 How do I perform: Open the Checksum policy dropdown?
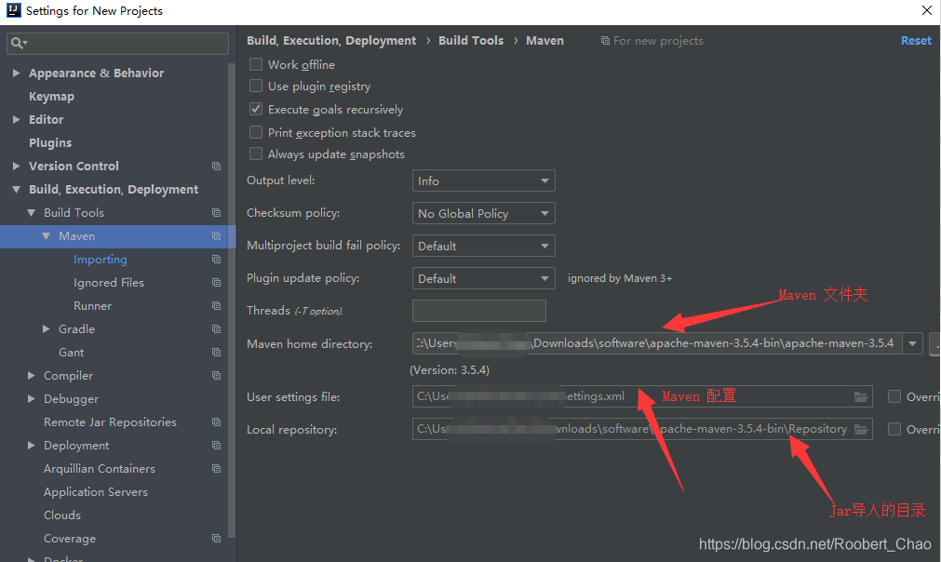coord(484,213)
